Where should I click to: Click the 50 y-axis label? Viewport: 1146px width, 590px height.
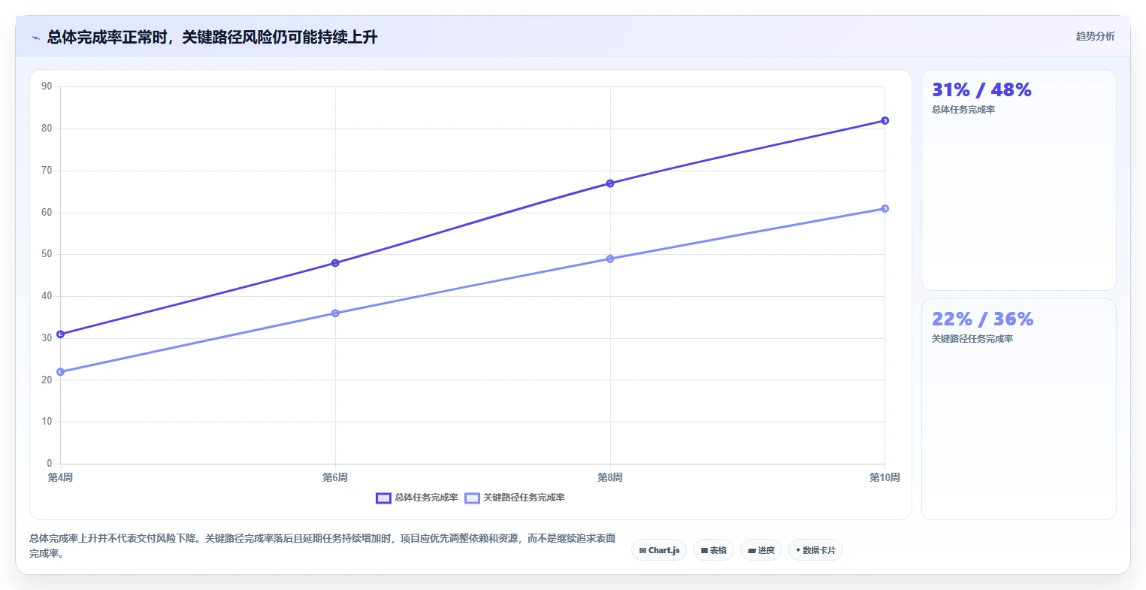[x=47, y=254]
